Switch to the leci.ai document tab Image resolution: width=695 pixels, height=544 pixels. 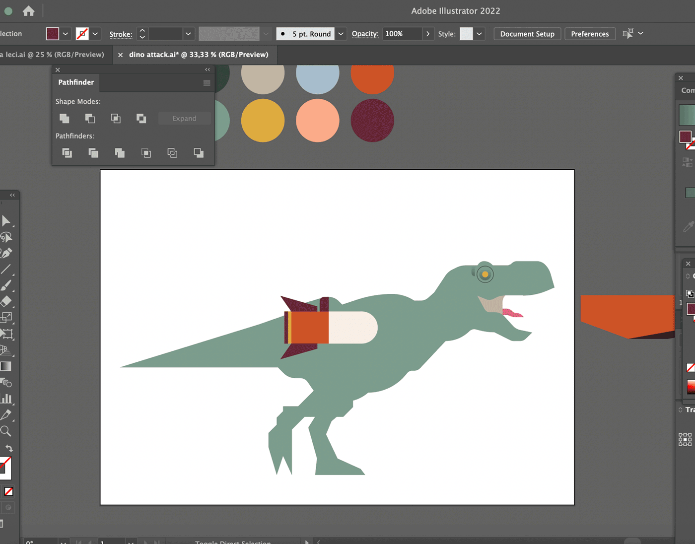click(x=52, y=55)
